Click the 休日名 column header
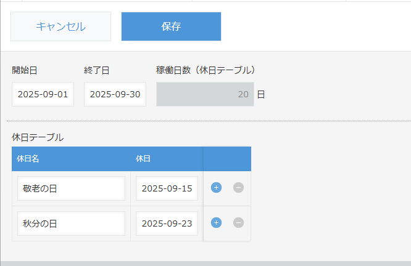Screen dimensions: 411x266 point(28,158)
